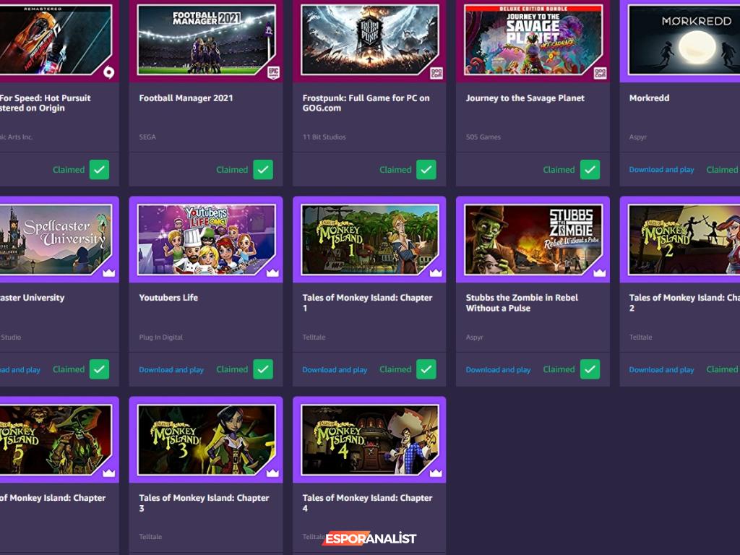This screenshot has width=740, height=555.
Task: Click the title 'Football Manager 2021'
Action: point(186,98)
